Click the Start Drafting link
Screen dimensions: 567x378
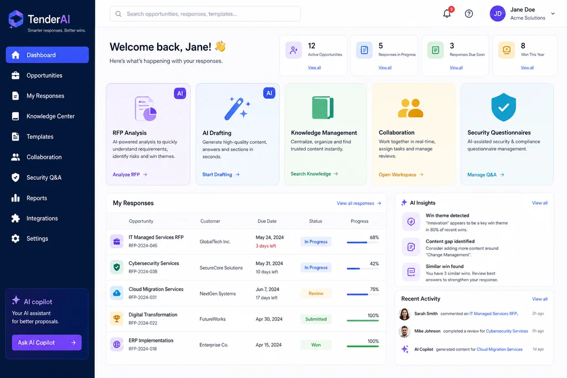pos(221,174)
